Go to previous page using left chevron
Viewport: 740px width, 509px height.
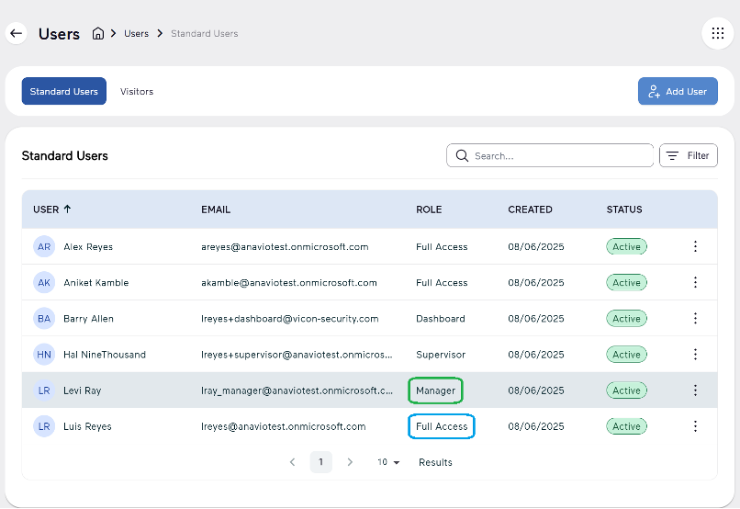tap(292, 462)
